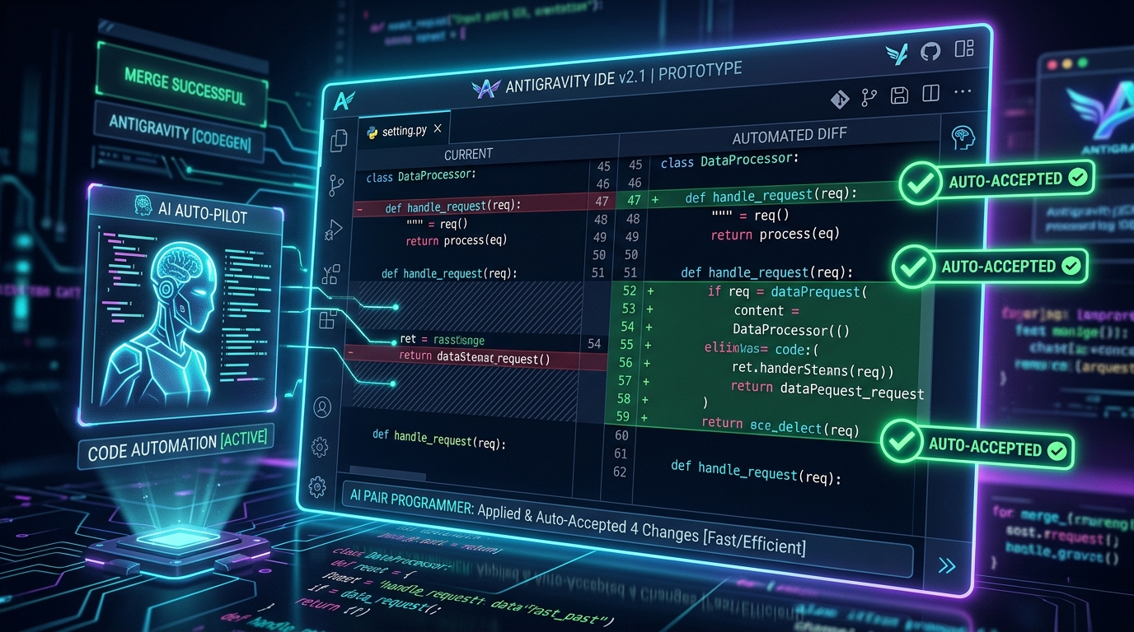The width and height of the screenshot is (1134, 632).
Task: Open the branch icon in the editor toolbar
Action: pyautogui.click(x=869, y=97)
